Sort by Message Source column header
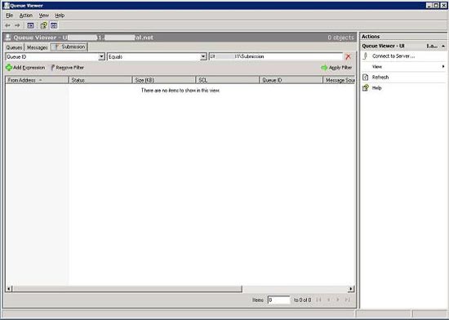 (339, 80)
